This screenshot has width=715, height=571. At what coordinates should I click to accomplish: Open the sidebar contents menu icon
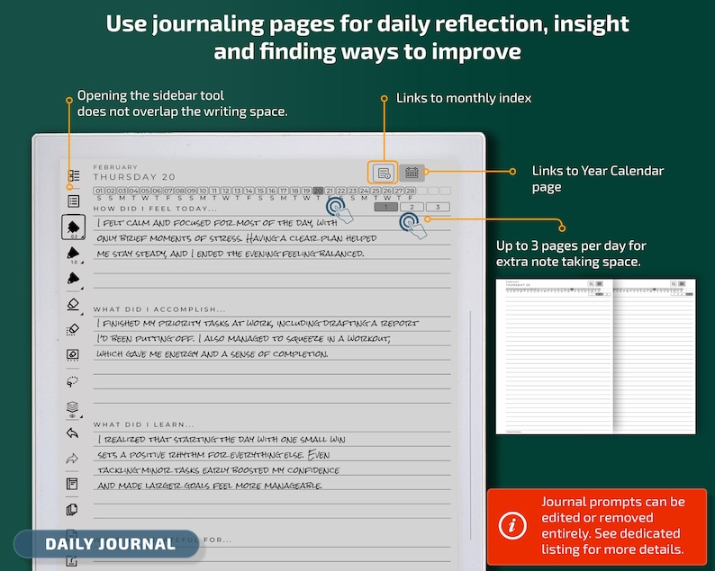(74, 175)
